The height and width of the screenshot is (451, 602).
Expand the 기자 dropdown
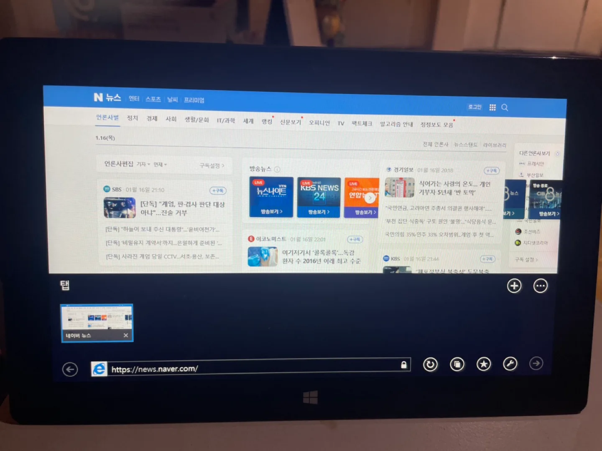tap(143, 164)
